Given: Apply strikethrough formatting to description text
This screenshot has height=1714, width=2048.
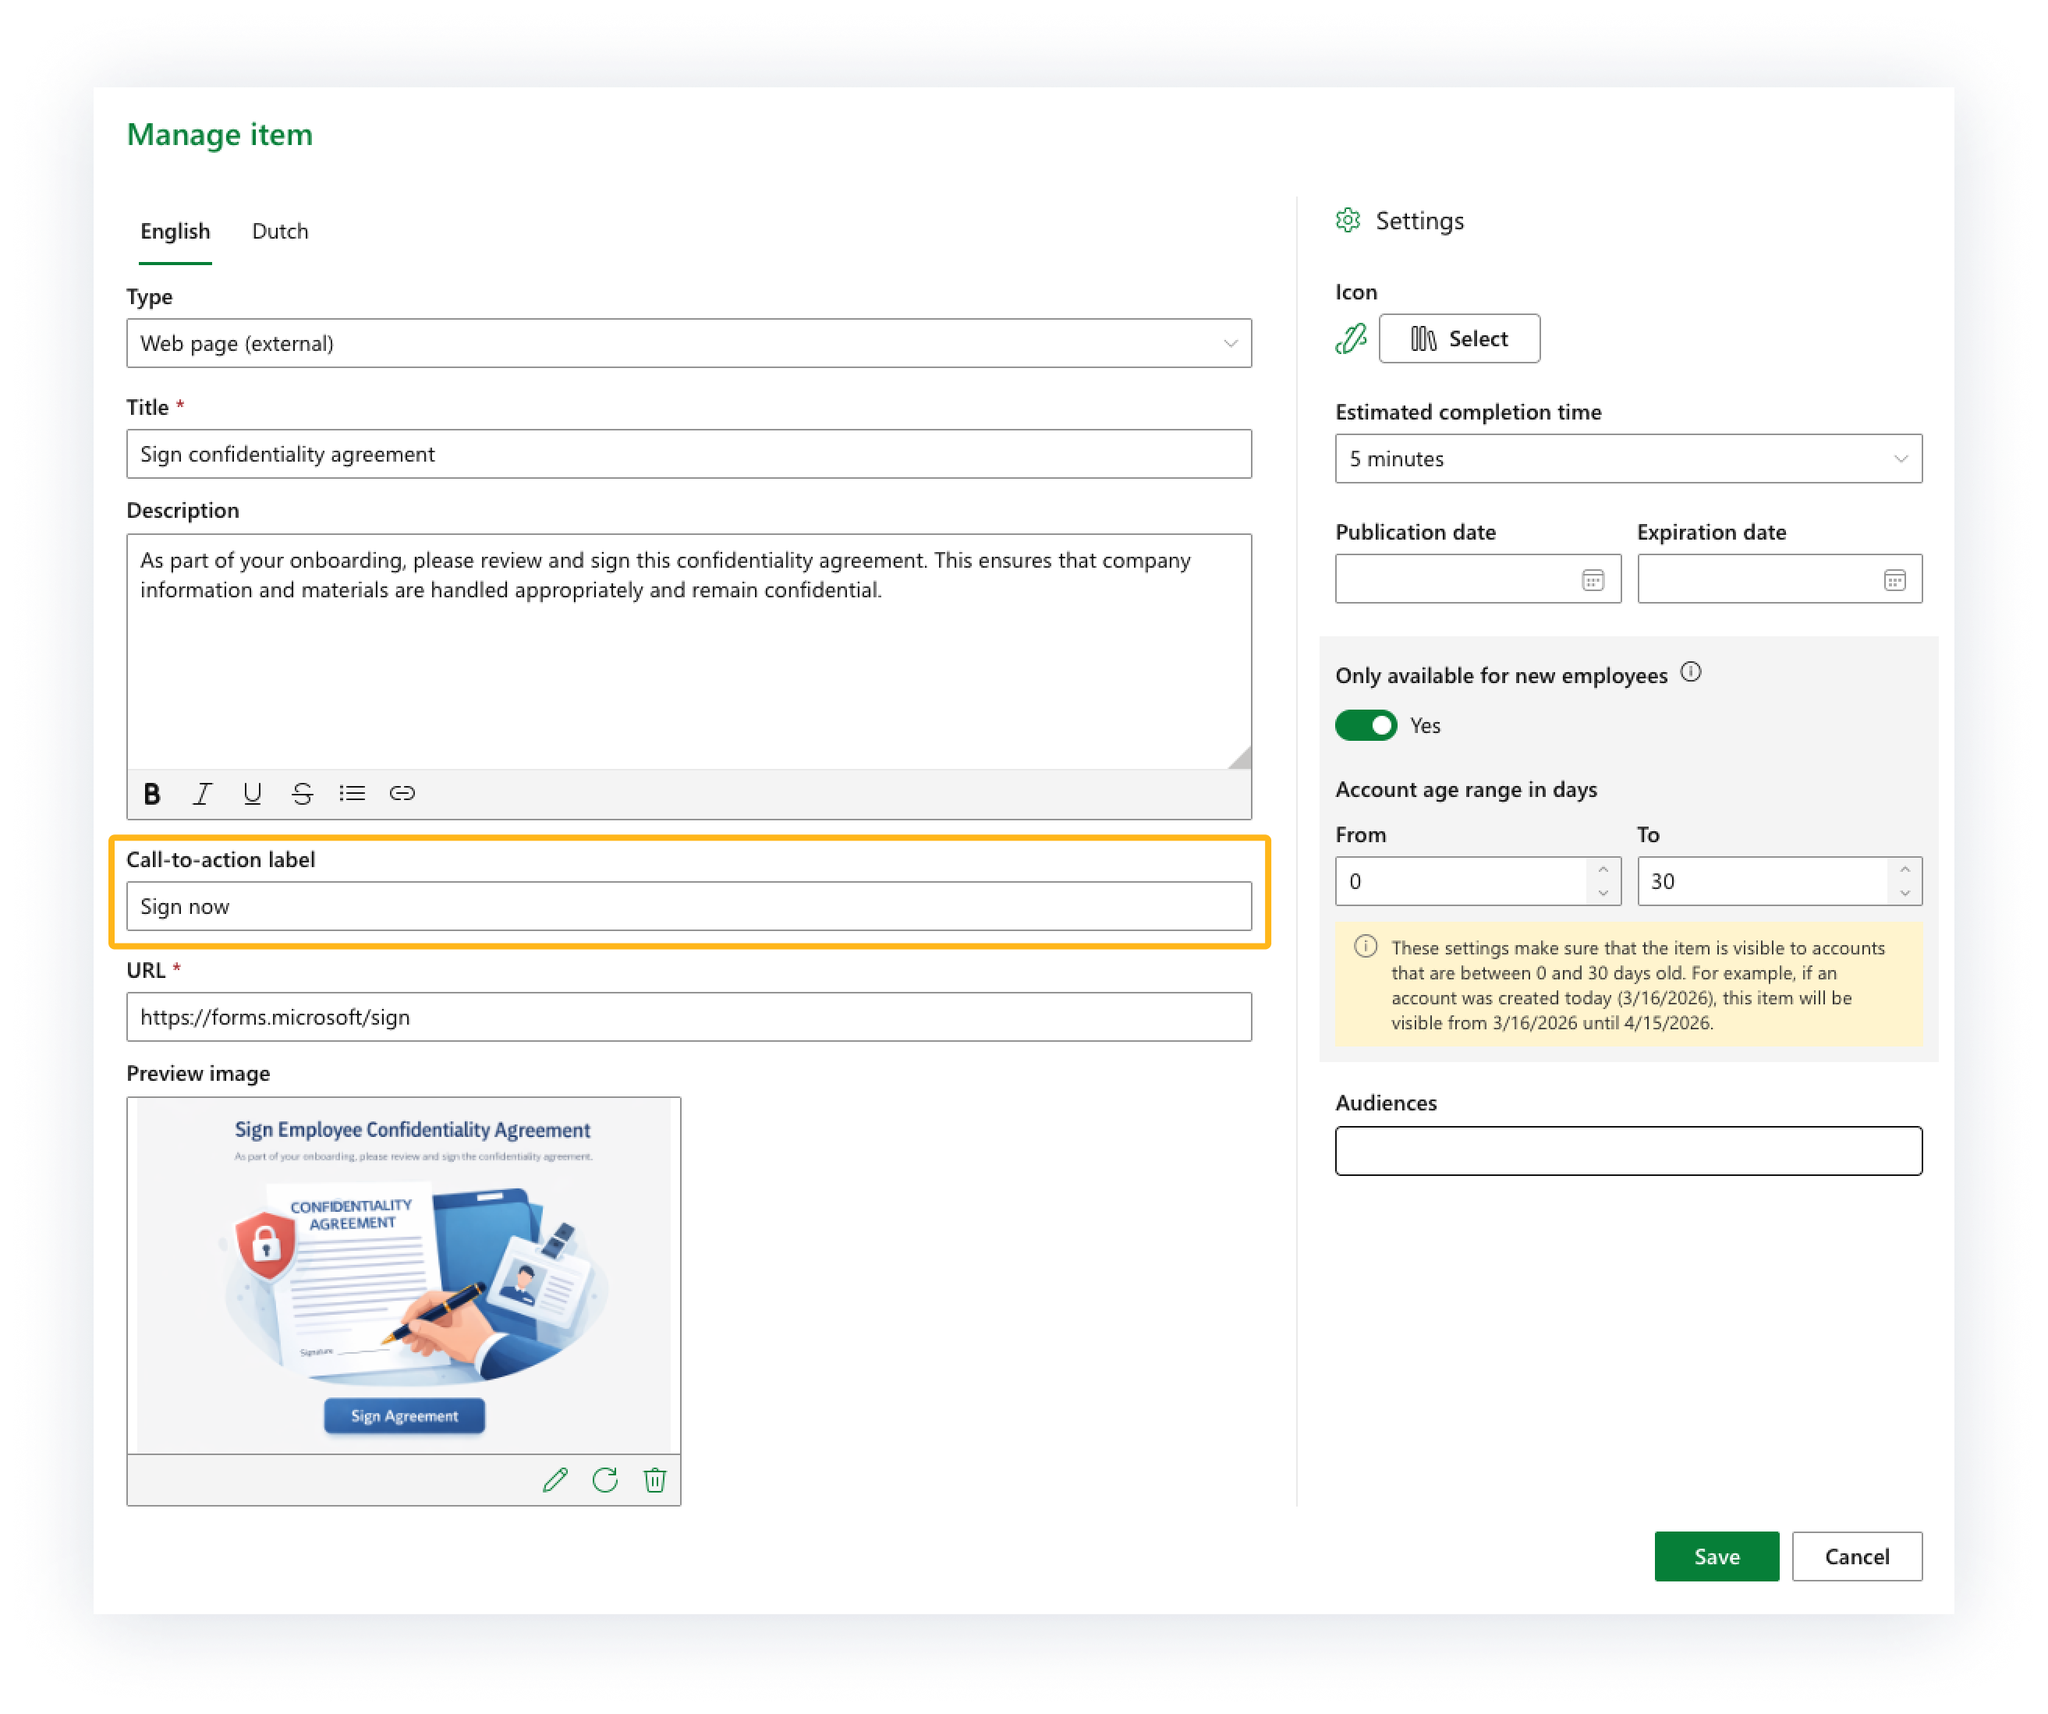Looking at the screenshot, I should tap(303, 794).
